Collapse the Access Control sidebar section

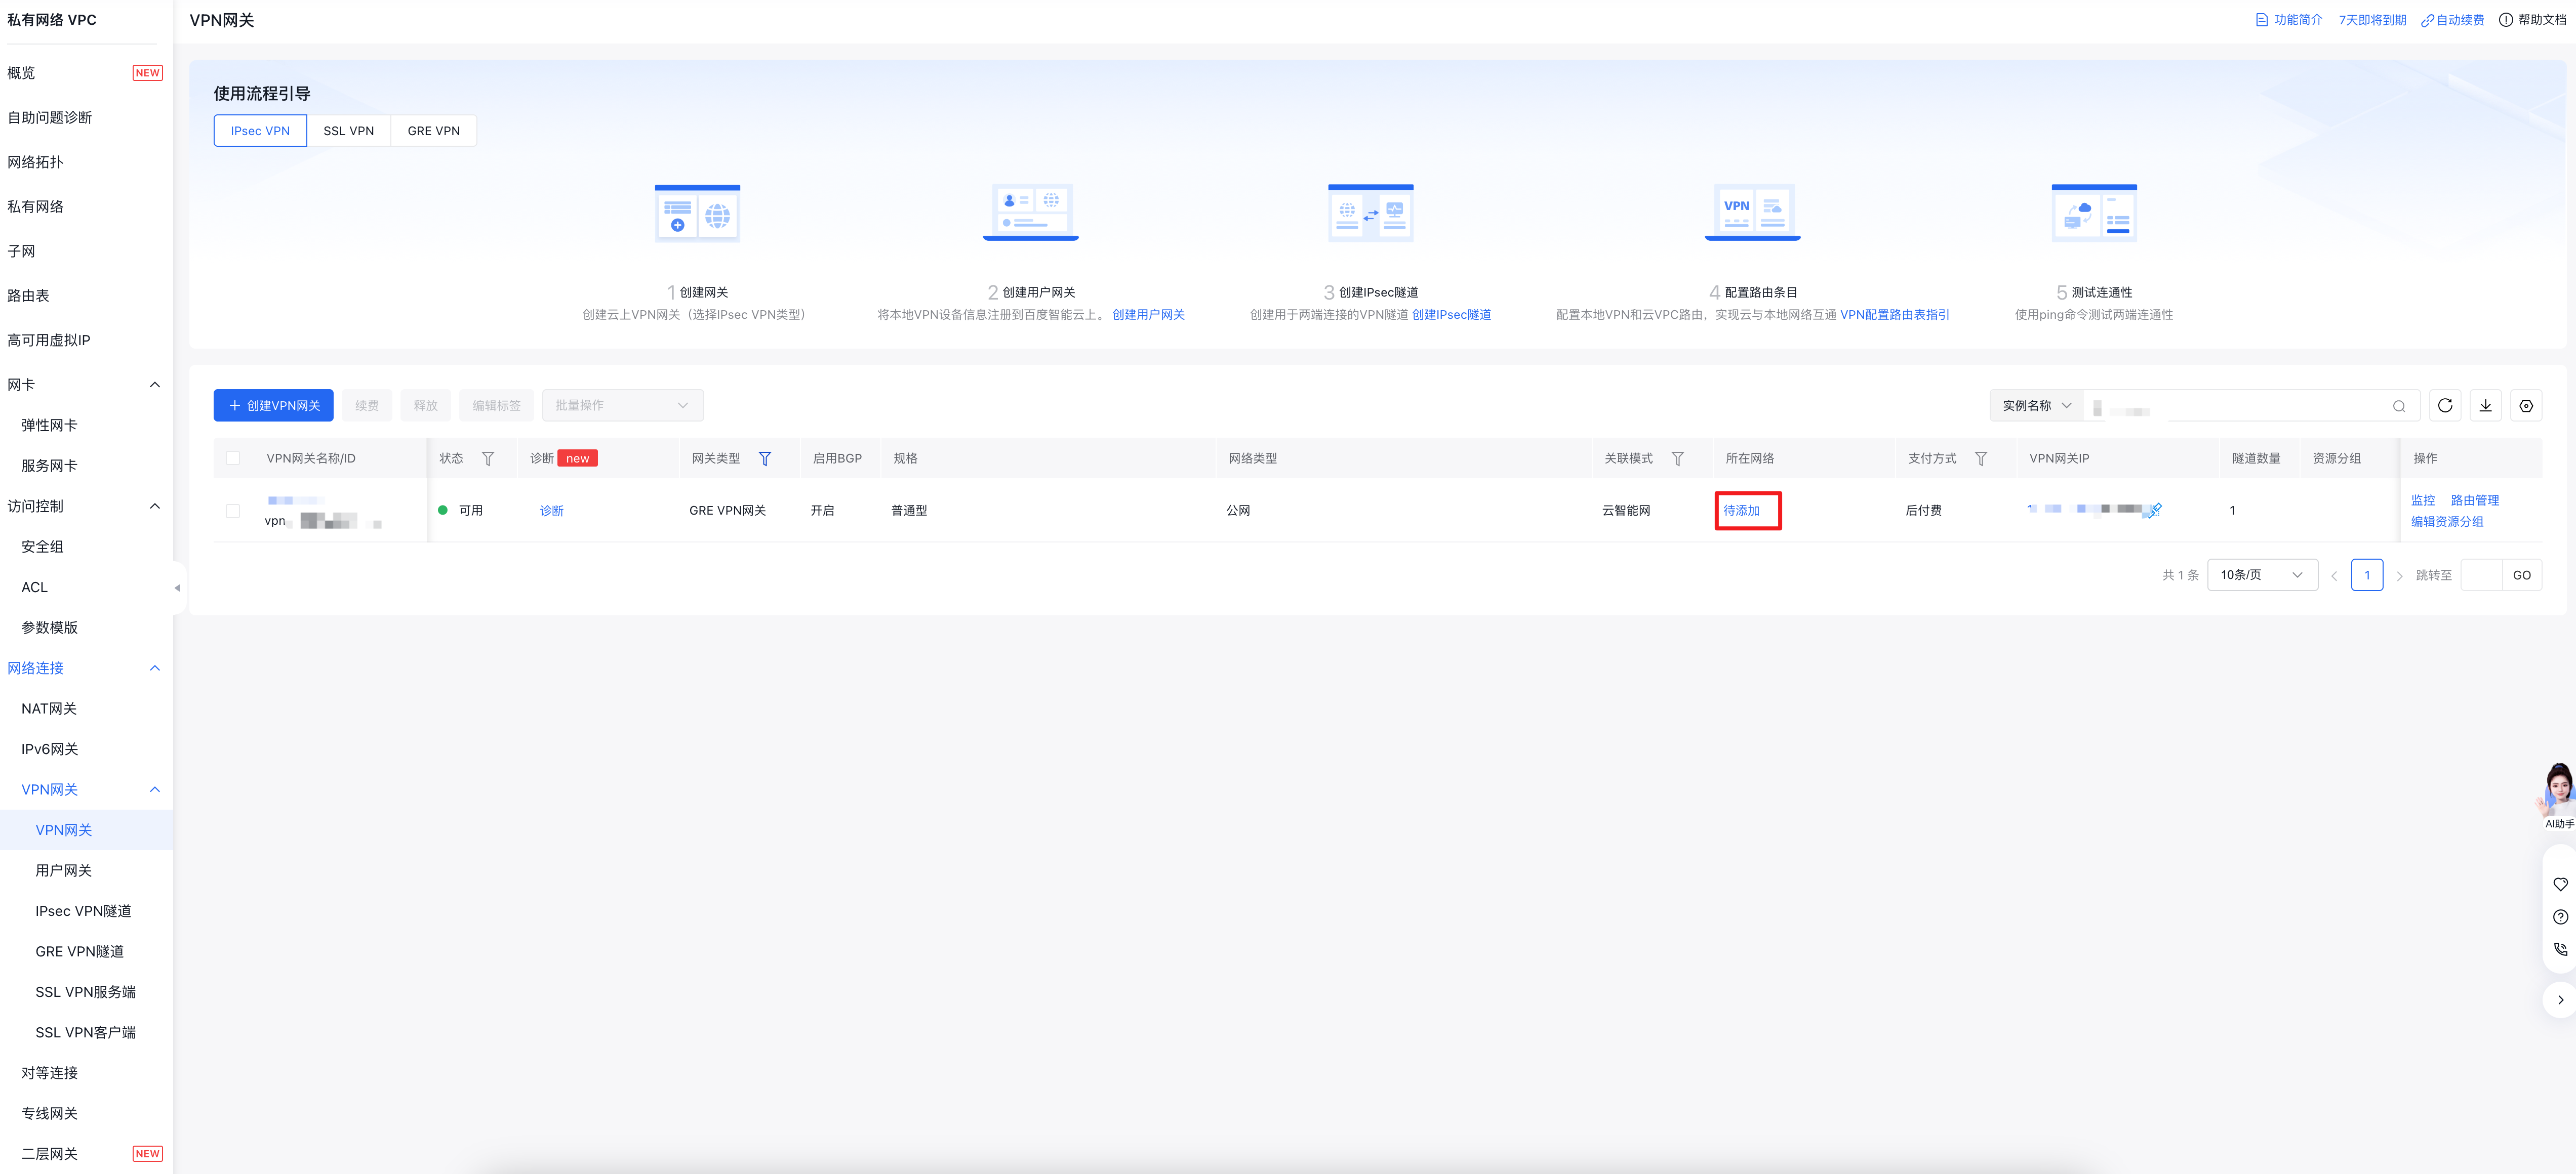[x=155, y=507]
